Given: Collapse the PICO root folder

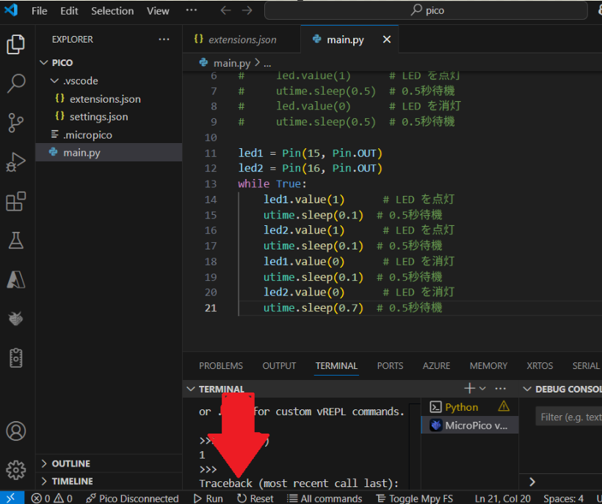Looking at the screenshot, I should [44, 62].
